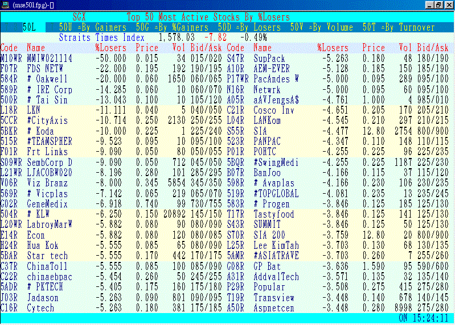This screenshot has height=325, width=455.
Task: Click the GeneMedix stock name
Action: [47, 204]
